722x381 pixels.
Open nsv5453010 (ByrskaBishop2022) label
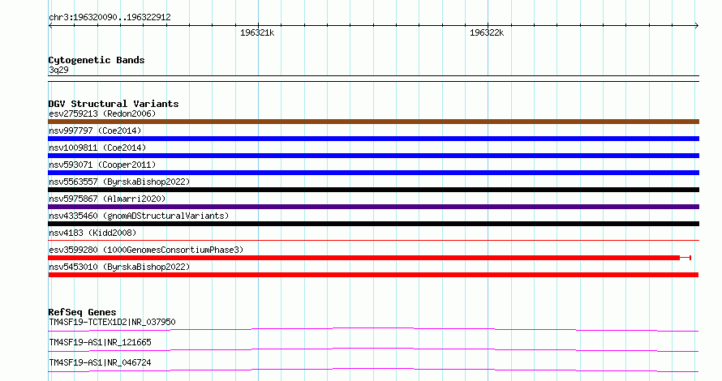pos(119,267)
